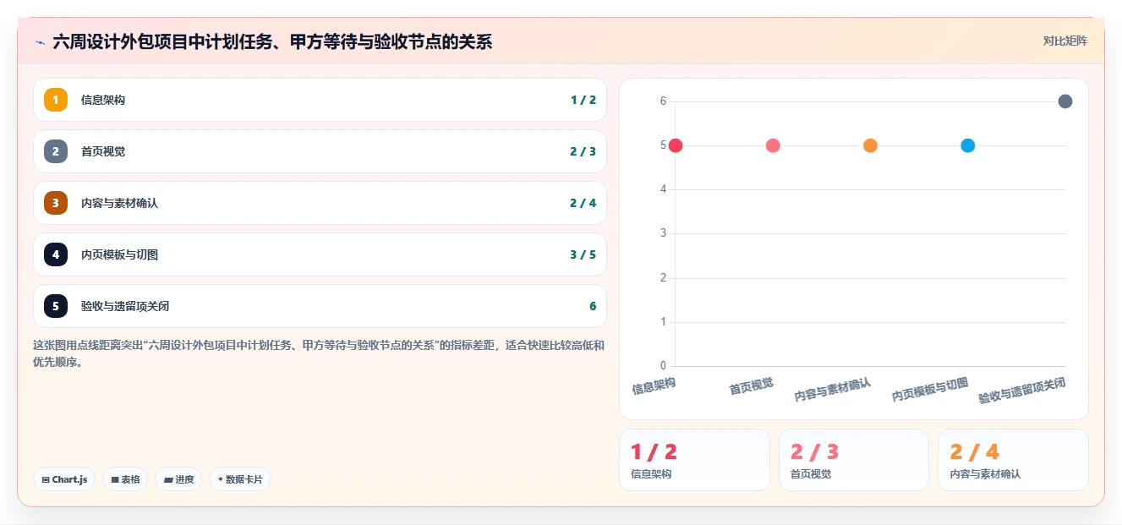Click the 数据卡片 tag
1122x525 pixels.
(240, 479)
